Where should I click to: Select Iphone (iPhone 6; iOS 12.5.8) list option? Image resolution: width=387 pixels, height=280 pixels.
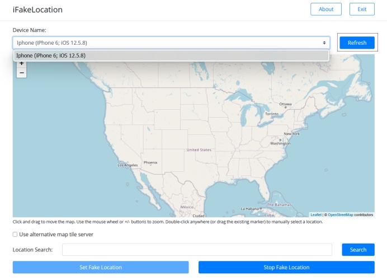(x=171, y=55)
